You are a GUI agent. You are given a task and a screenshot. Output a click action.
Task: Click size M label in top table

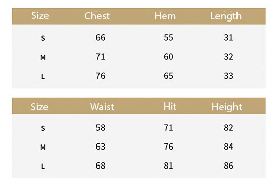pyautogui.click(x=43, y=57)
